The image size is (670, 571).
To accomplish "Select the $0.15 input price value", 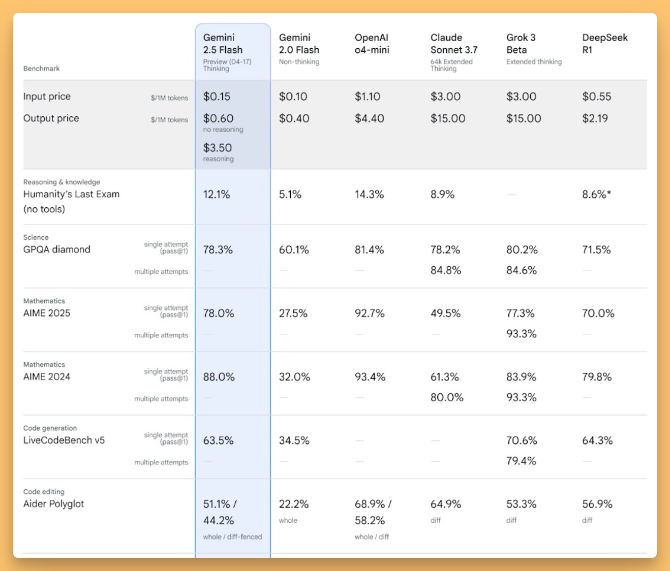I will coord(217,97).
